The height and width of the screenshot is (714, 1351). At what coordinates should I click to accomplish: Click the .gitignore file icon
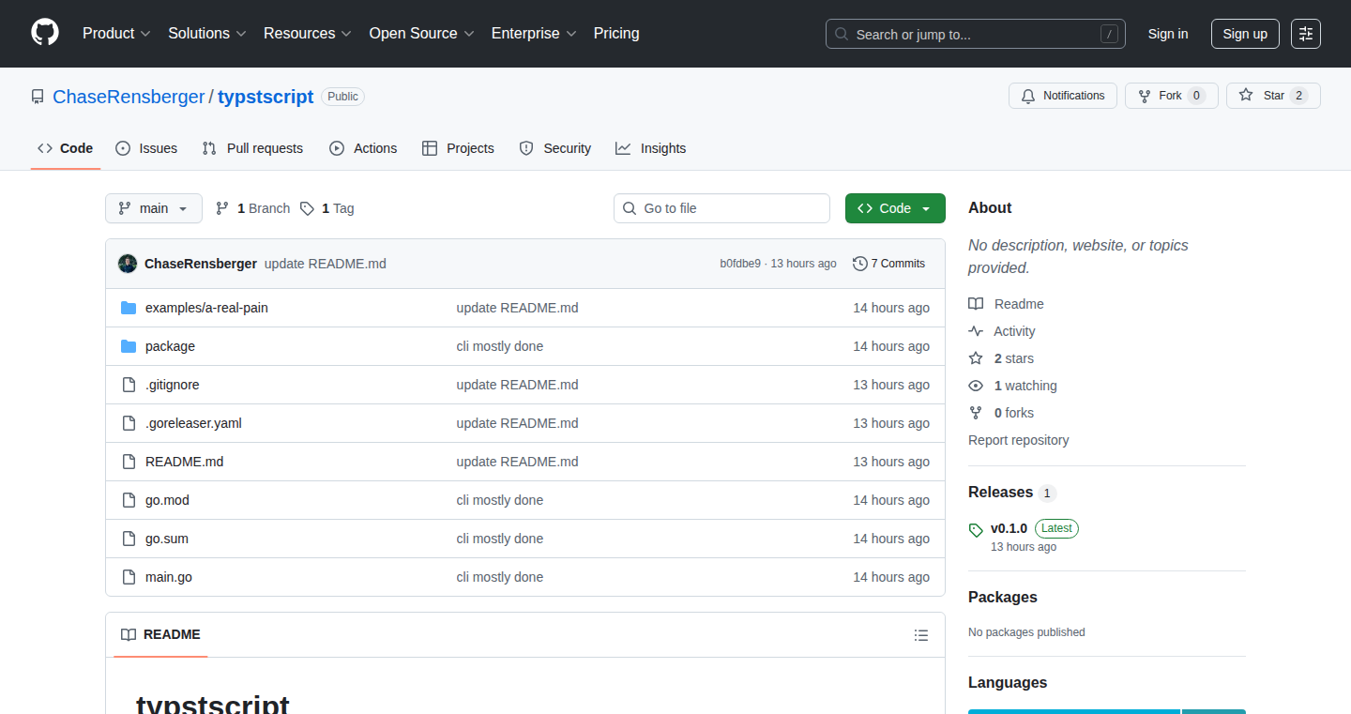click(x=129, y=385)
